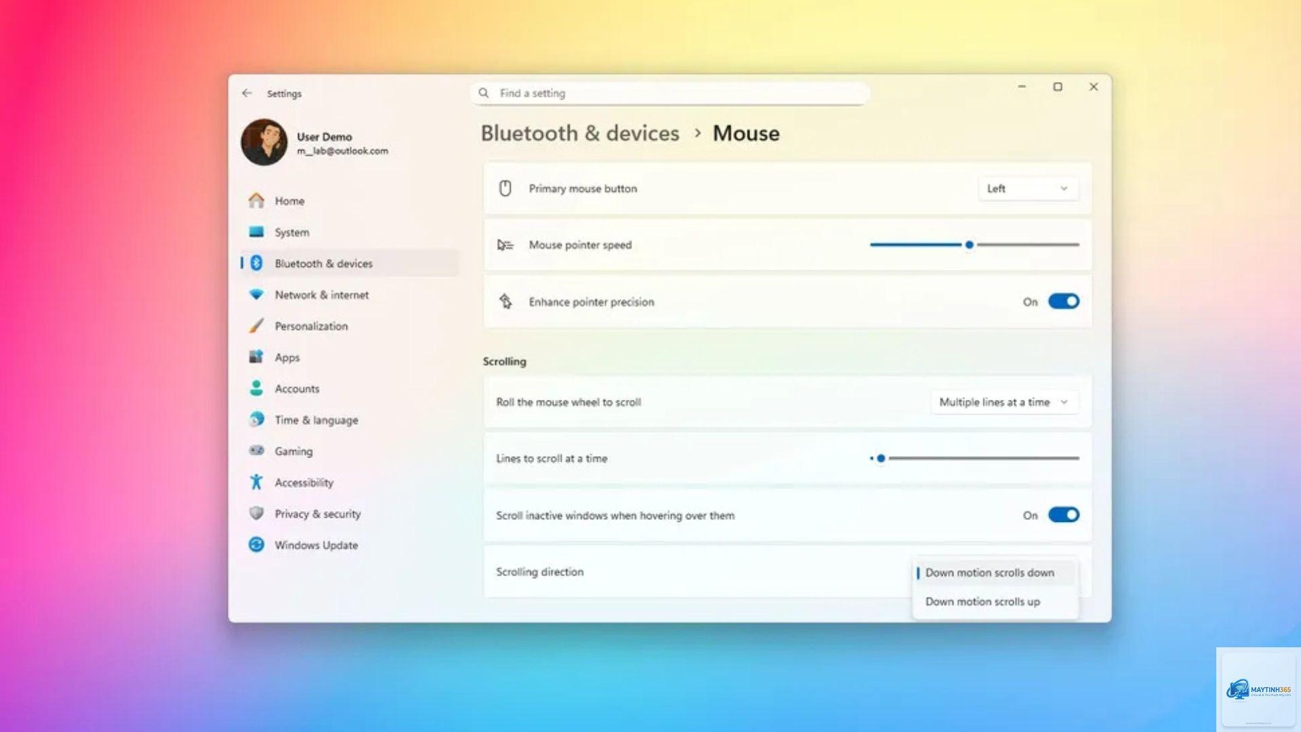Click the Personalization brush icon
The height and width of the screenshot is (732, 1301).
256,326
